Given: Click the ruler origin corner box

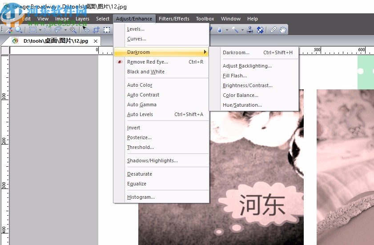Looking at the screenshot, I should pos(5,50).
